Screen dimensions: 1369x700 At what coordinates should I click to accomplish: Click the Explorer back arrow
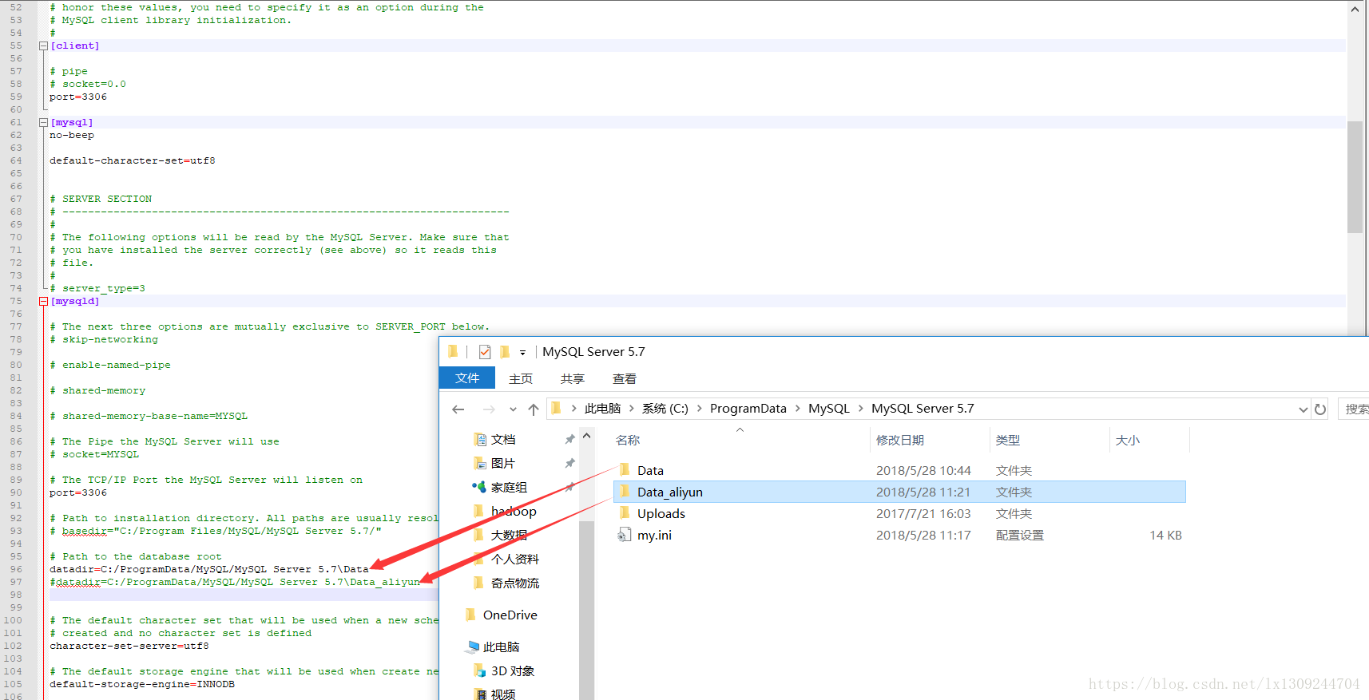458,409
